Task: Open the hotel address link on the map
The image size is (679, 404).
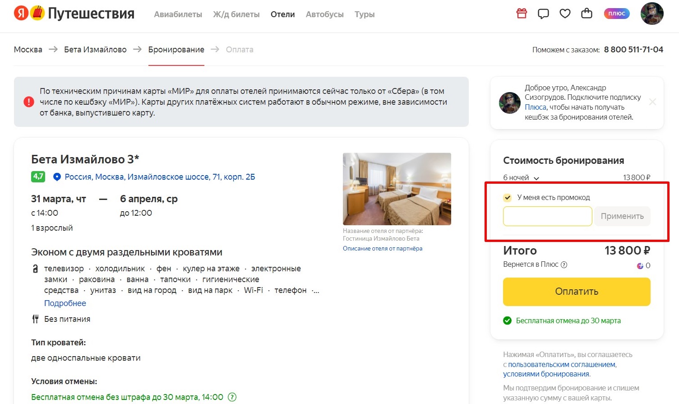Action: click(160, 177)
